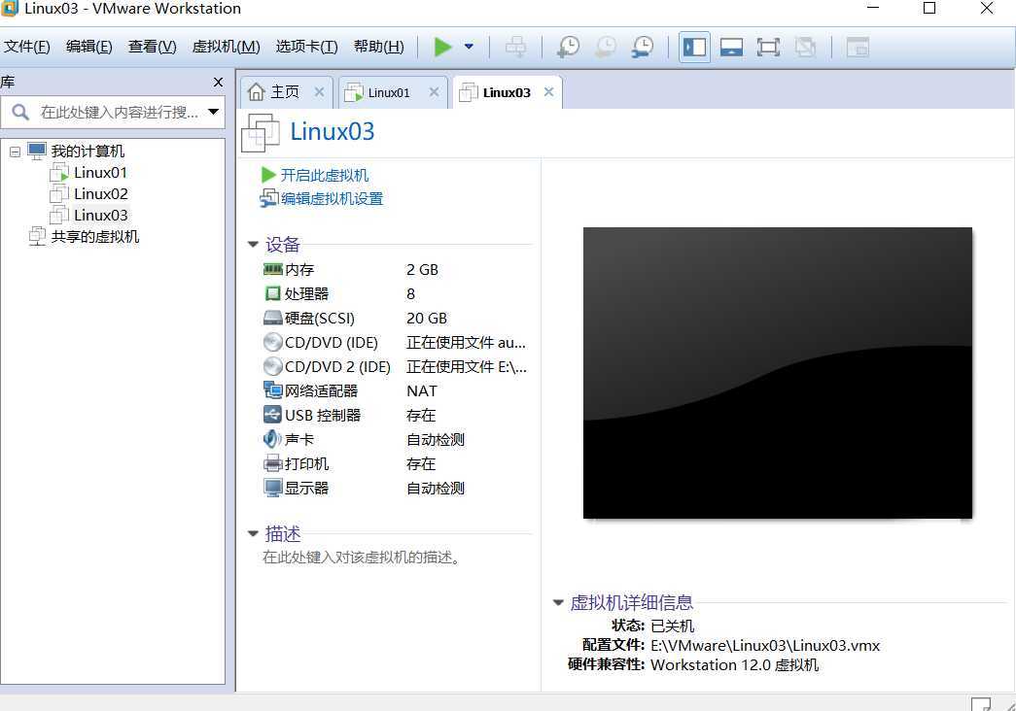The width and height of the screenshot is (1016, 711).
Task: Click the send Ctrl+Alt+Del toolbar icon
Action: click(515, 47)
